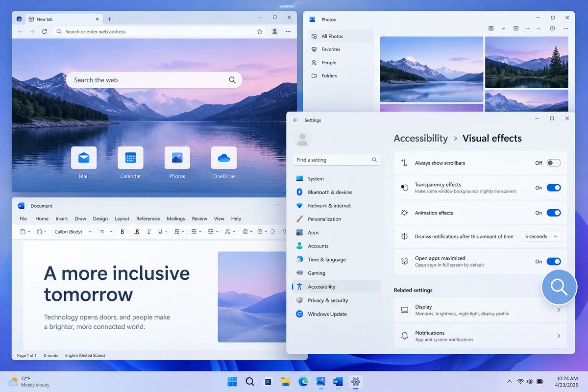The image size is (588, 392).
Task: Click the magnifier inside the Search the web box
Action: point(232,80)
